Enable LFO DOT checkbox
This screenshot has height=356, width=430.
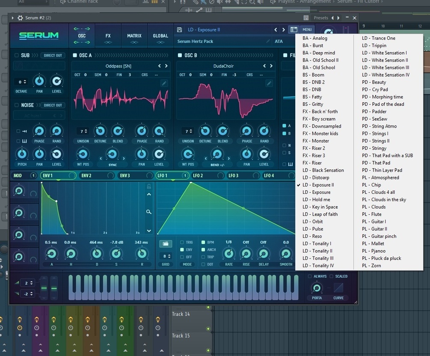coord(203,264)
